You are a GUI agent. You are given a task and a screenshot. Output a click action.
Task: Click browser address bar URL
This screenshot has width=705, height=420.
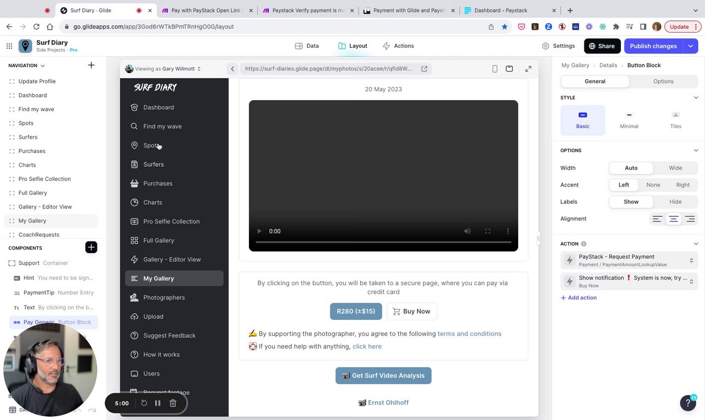(x=154, y=26)
